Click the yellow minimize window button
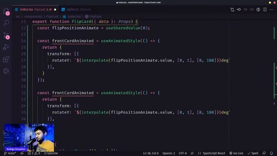277x156 pixels. pyautogui.click(x=270, y=3)
